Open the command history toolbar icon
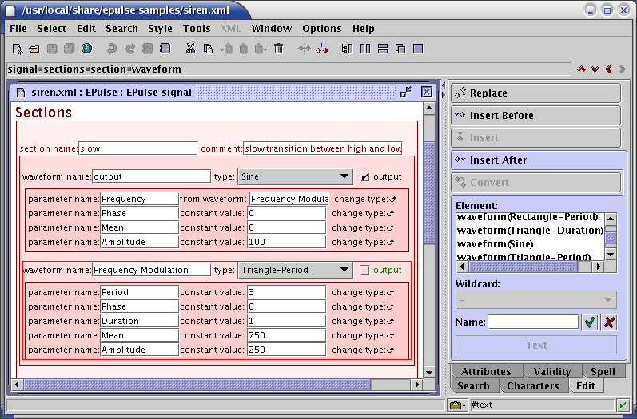 (165, 49)
